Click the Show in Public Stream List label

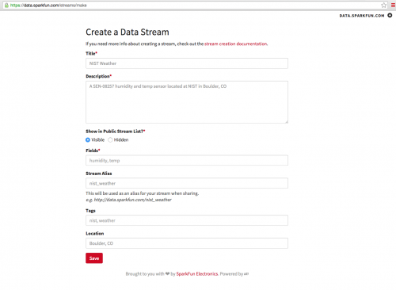pyautogui.click(x=116, y=132)
